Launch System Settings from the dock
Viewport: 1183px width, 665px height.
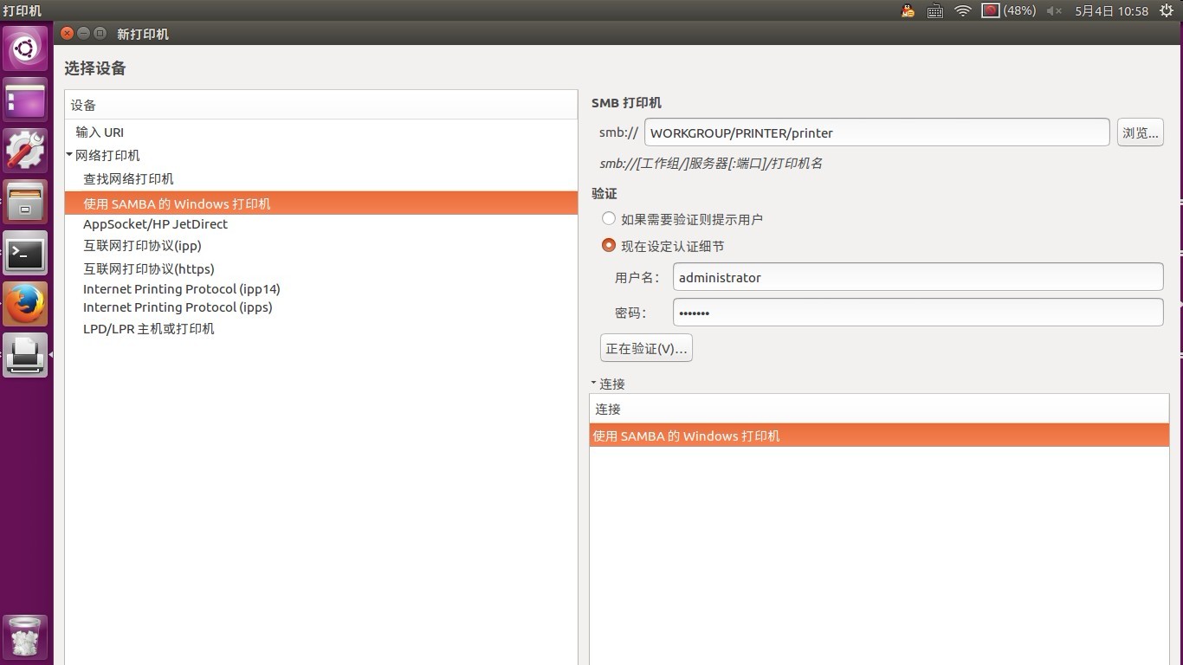tap(25, 151)
